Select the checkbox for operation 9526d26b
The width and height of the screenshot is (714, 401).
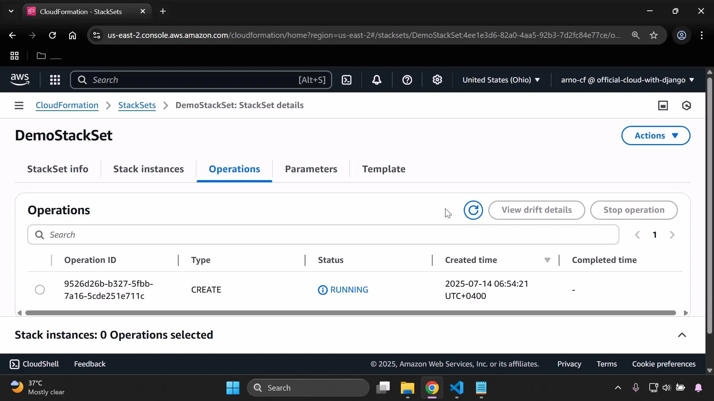(39, 290)
